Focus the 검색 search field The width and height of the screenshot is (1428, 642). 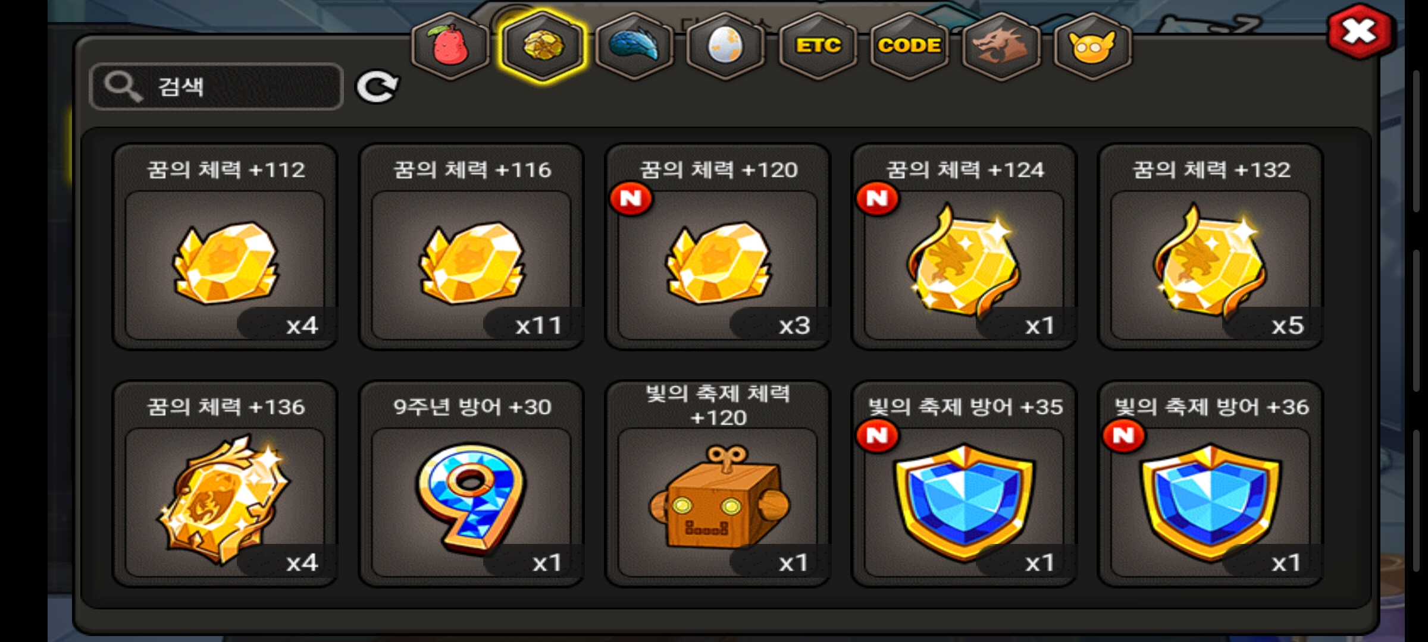(216, 86)
